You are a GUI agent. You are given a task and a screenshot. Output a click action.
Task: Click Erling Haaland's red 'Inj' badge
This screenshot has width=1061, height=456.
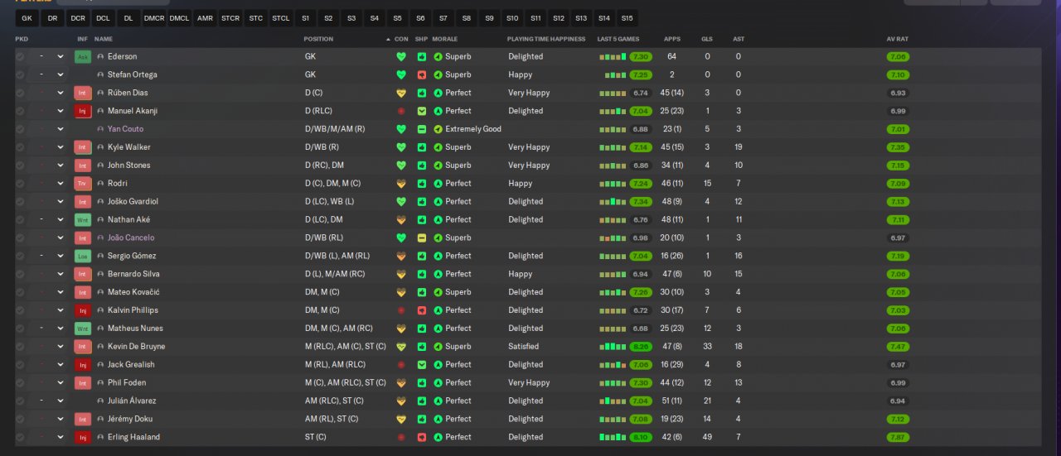tap(83, 437)
